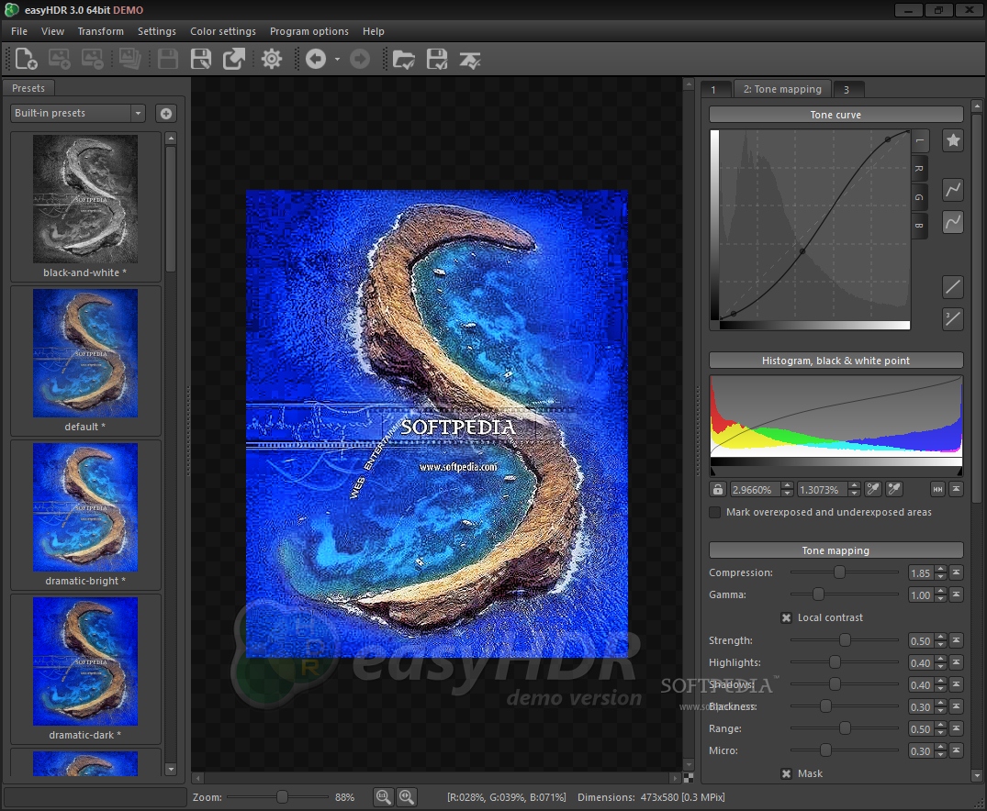Viewport: 987px width, 811px height.
Task: Click the Micro slider handle
Action: (x=825, y=750)
